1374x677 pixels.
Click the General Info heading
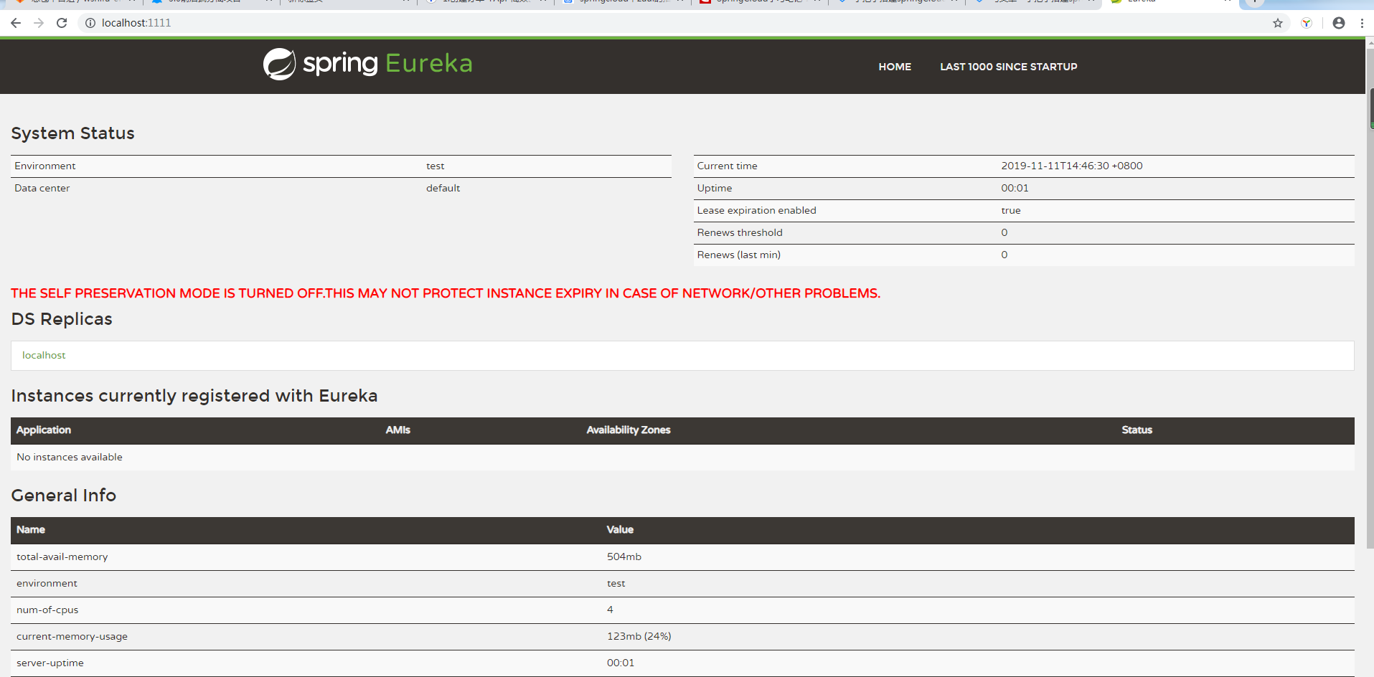[64, 495]
